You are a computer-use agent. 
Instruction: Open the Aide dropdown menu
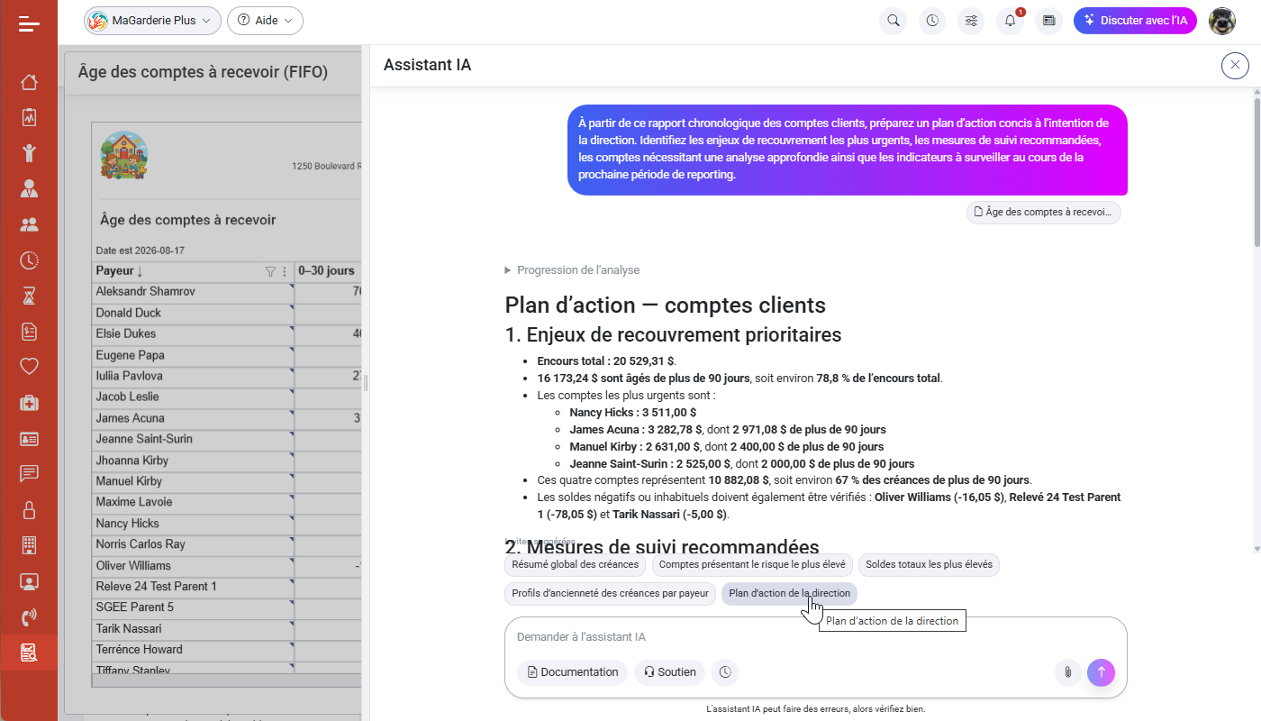(265, 21)
